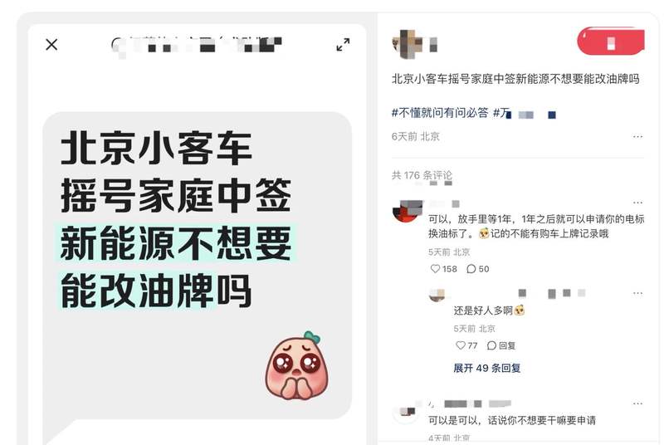This screenshot has width=664, height=445.
Task: Expand the image to fullscreen
Action: 343,45
